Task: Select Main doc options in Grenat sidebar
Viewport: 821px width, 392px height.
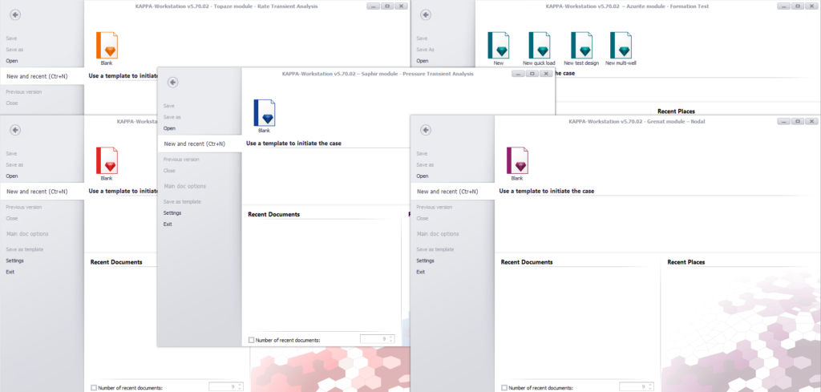Action: pyautogui.click(x=438, y=234)
